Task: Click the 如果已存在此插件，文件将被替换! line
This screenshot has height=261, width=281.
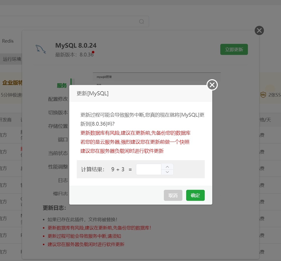Action: (x=82, y=220)
